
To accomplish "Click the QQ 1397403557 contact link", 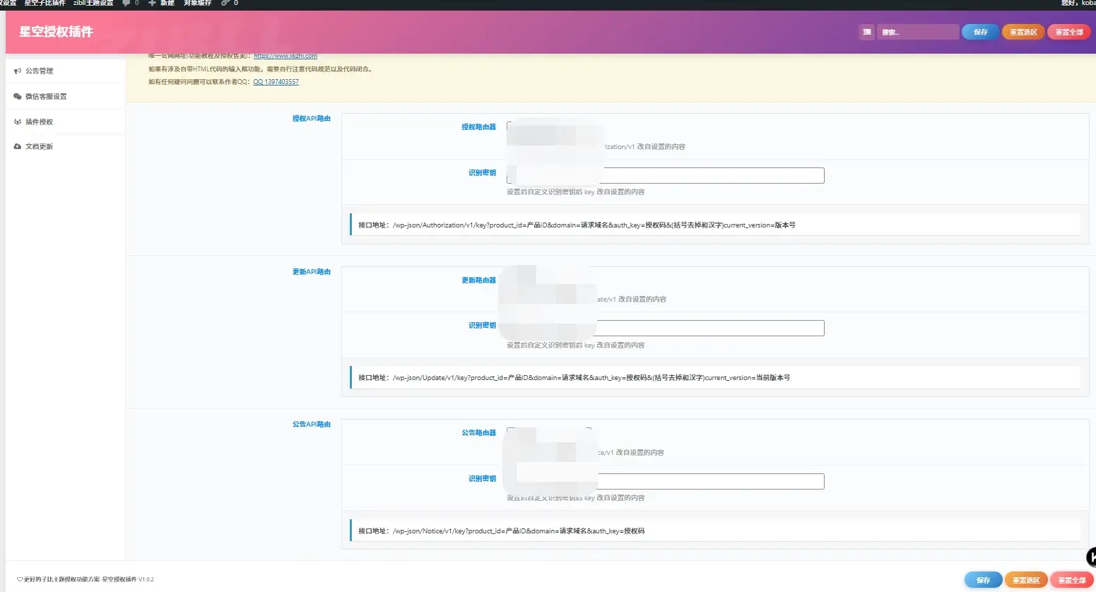I will [276, 82].
